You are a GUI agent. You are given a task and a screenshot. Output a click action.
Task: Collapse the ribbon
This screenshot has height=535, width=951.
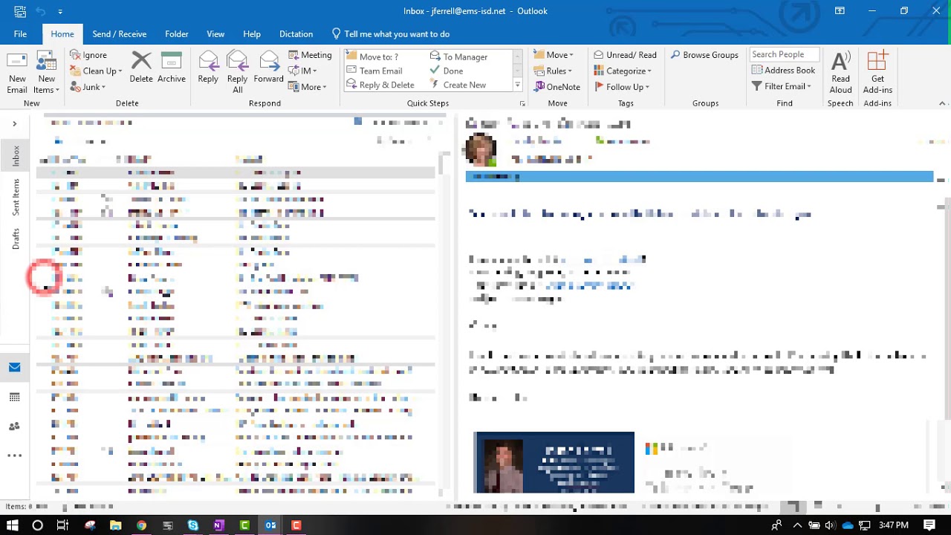point(943,103)
